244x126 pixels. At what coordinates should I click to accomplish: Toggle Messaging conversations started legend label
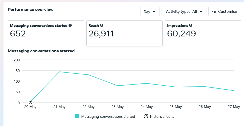pos(108,116)
